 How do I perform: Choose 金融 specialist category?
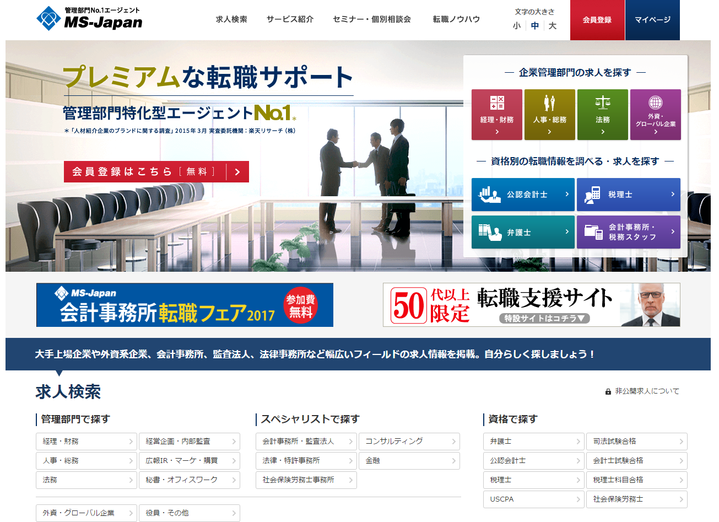point(409,461)
